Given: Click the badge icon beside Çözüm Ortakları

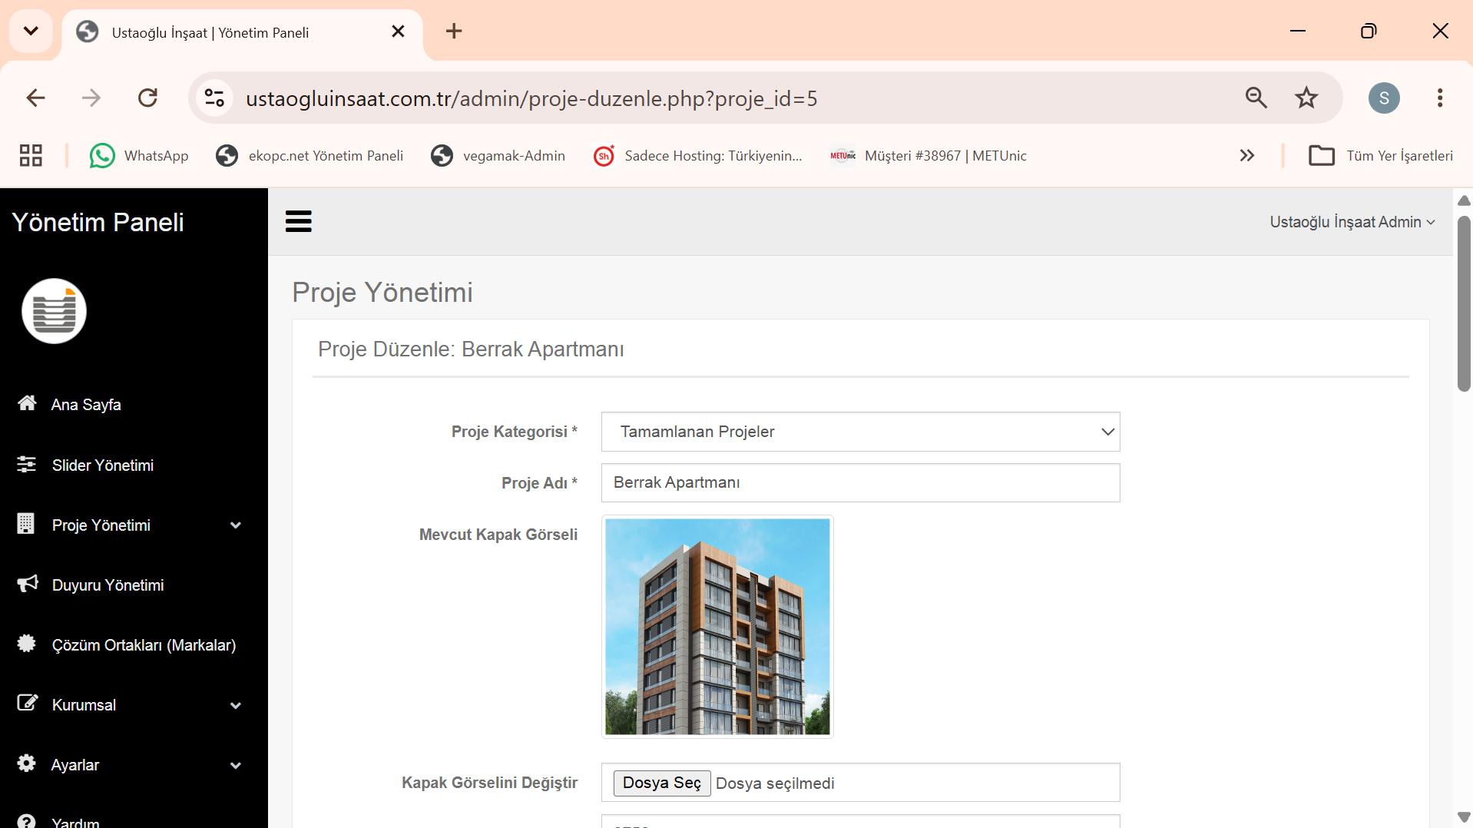Looking at the screenshot, I should (27, 644).
